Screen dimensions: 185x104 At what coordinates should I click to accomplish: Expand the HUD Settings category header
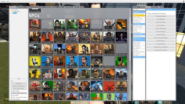click(139, 38)
